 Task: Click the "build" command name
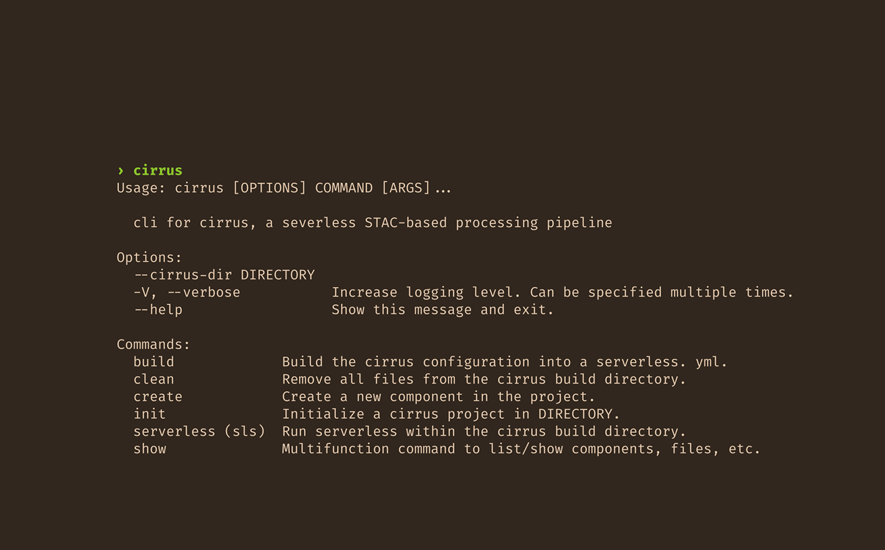[154, 362]
